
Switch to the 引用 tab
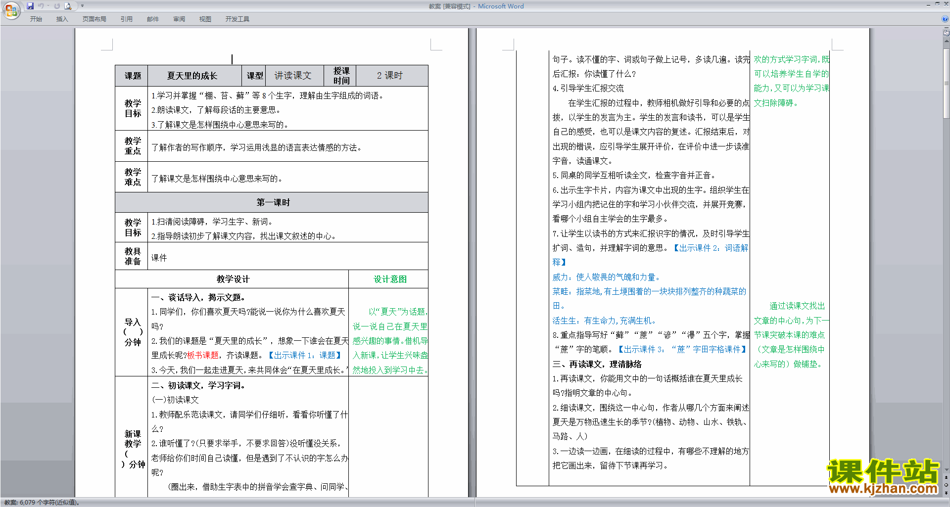126,19
